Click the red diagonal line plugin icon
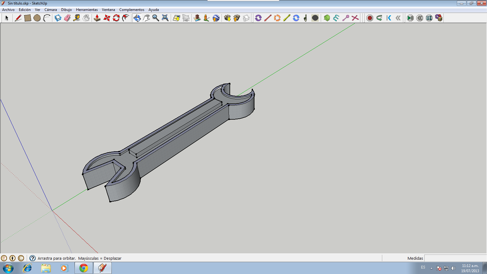Image resolution: width=487 pixels, height=274 pixels. pyautogui.click(x=268, y=18)
